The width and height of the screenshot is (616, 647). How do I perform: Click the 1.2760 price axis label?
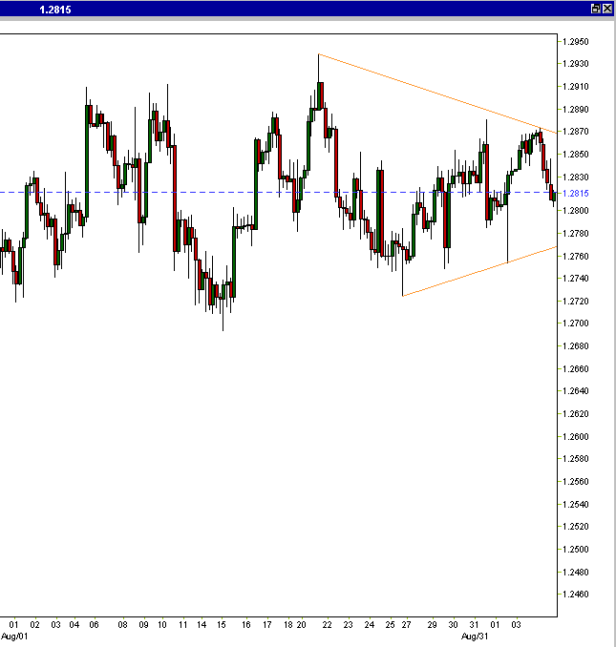(x=576, y=257)
